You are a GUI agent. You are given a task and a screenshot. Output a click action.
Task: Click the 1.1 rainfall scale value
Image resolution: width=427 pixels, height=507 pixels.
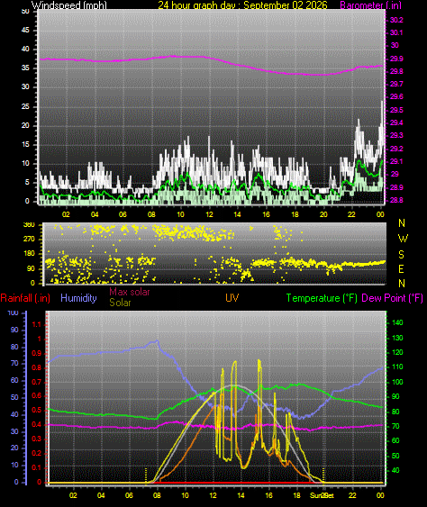tap(37, 324)
